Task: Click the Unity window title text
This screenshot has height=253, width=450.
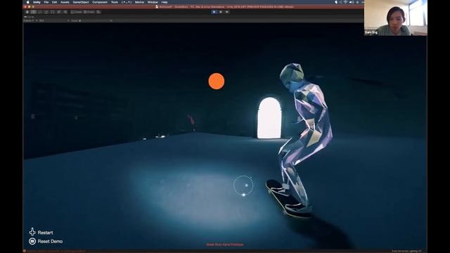Action: tap(226, 7)
